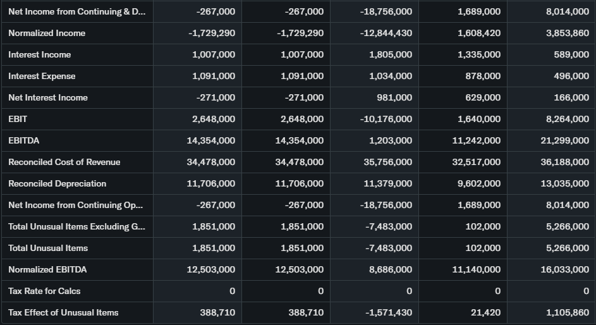Click the EBIT value -10,176,000
This screenshot has width=596, height=325.
click(386, 119)
